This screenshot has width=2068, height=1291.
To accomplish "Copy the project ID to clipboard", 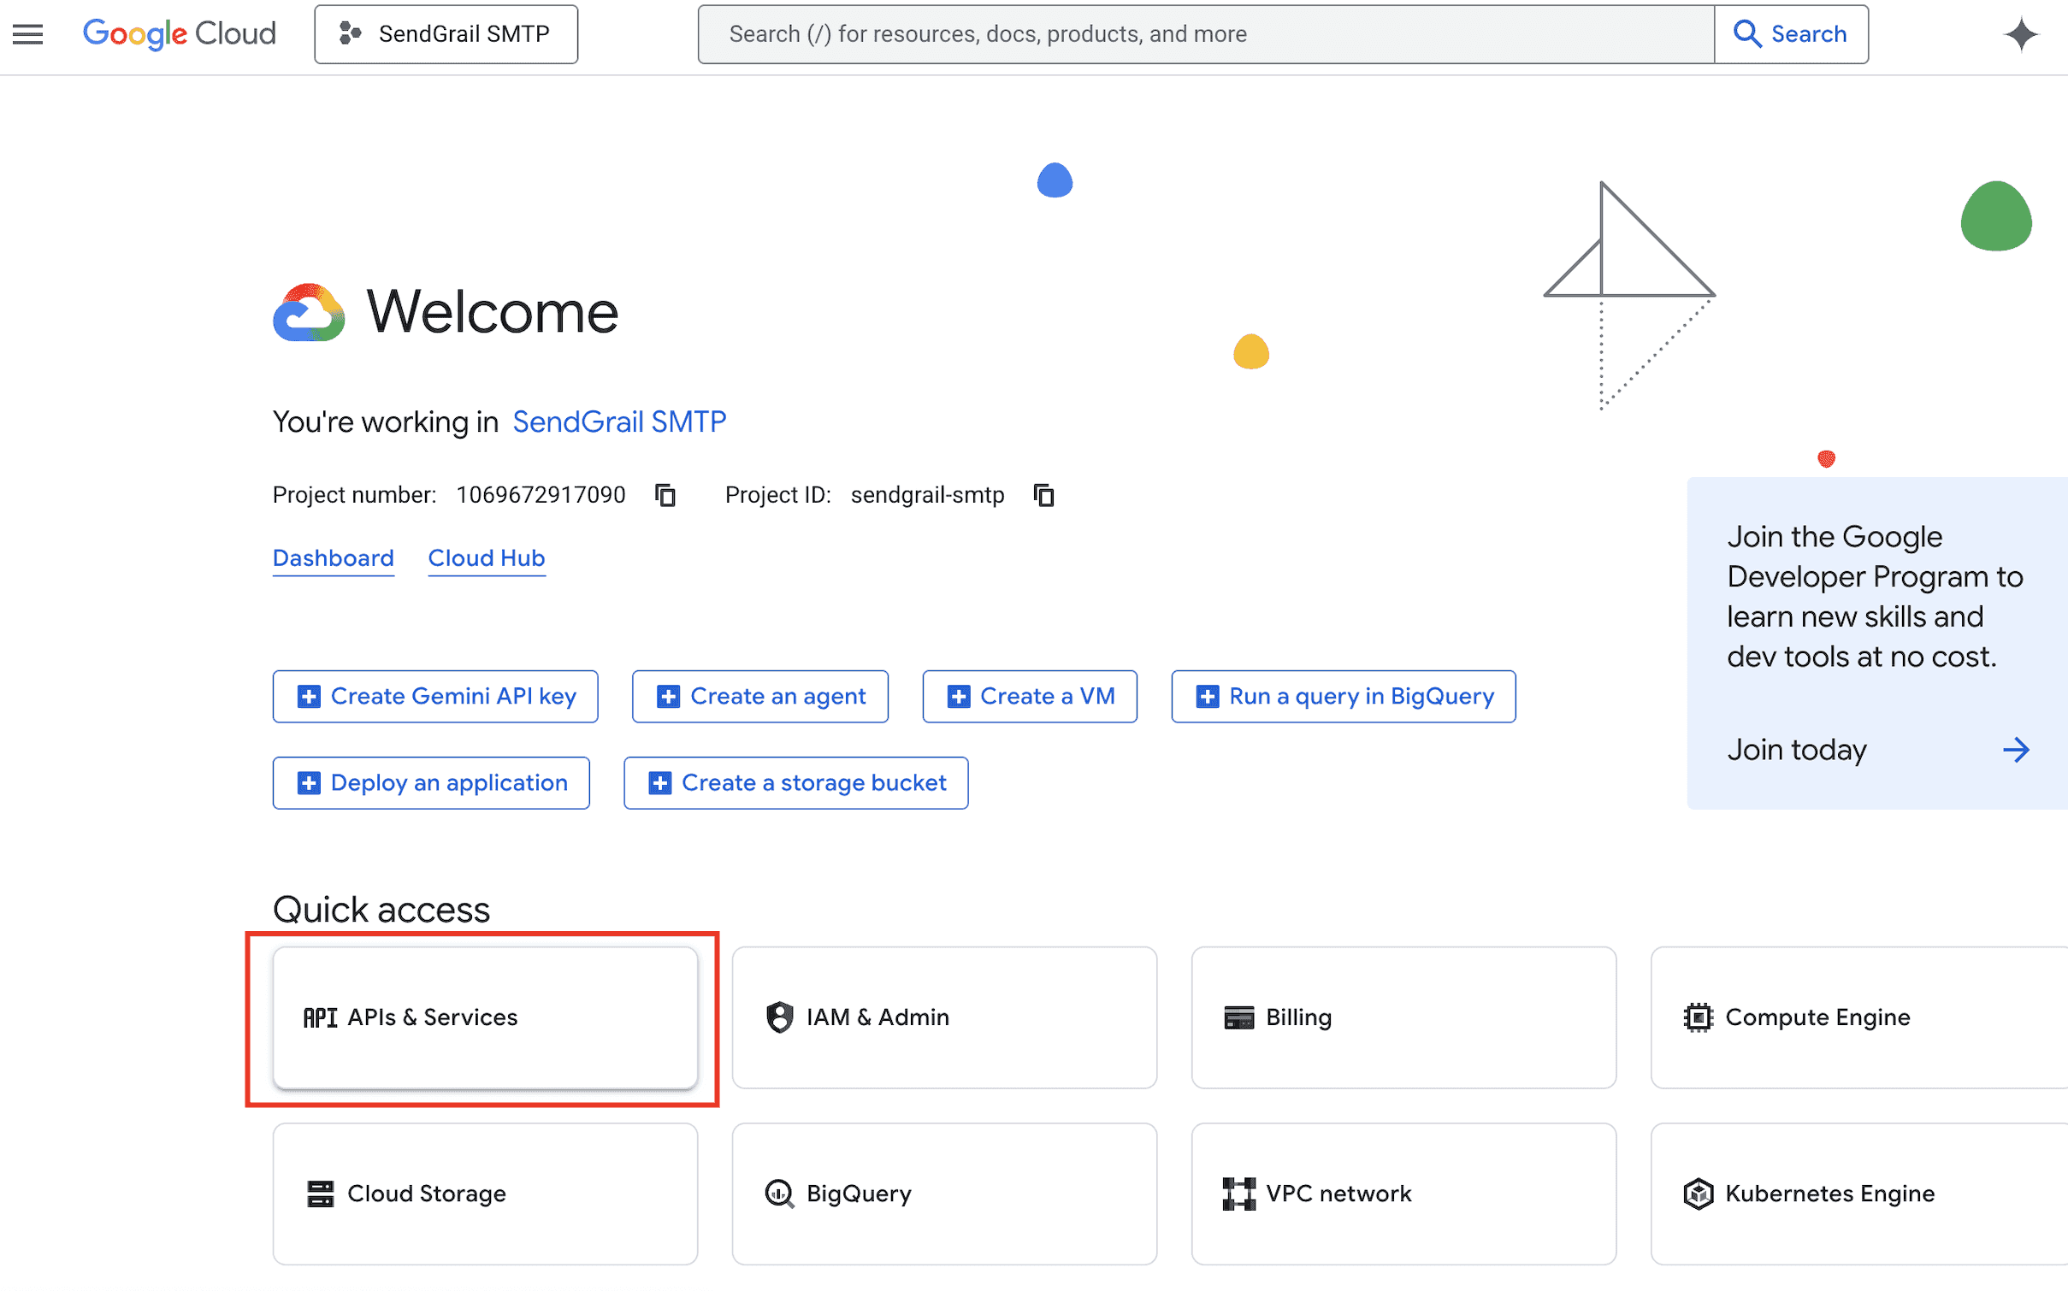I will tap(1043, 495).
